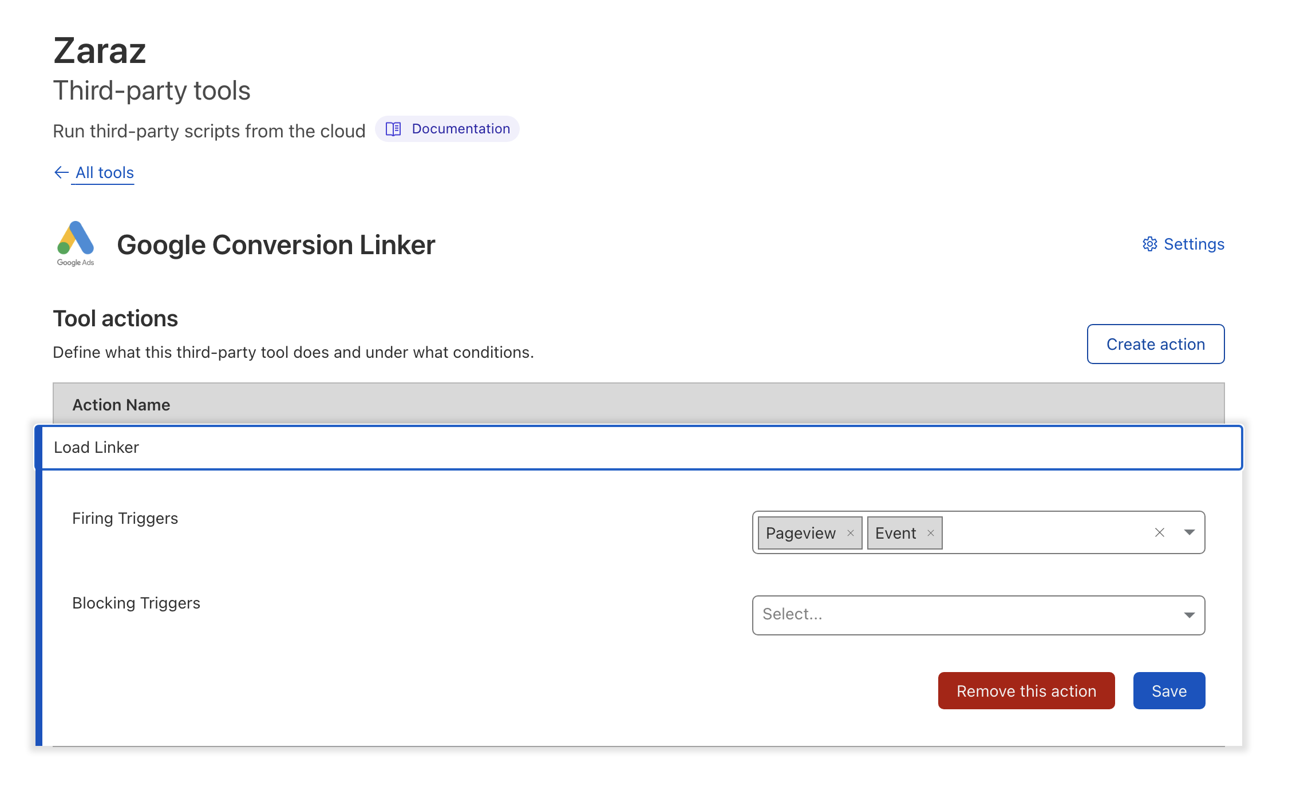
Task: Click the Remove this action button
Action: coord(1026,691)
